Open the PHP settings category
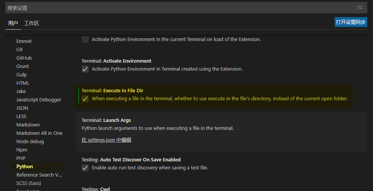The height and width of the screenshot is (191, 373). (x=21, y=158)
